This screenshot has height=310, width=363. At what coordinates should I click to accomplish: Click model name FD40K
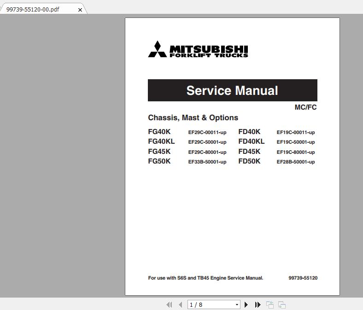click(x=249, y=132)
